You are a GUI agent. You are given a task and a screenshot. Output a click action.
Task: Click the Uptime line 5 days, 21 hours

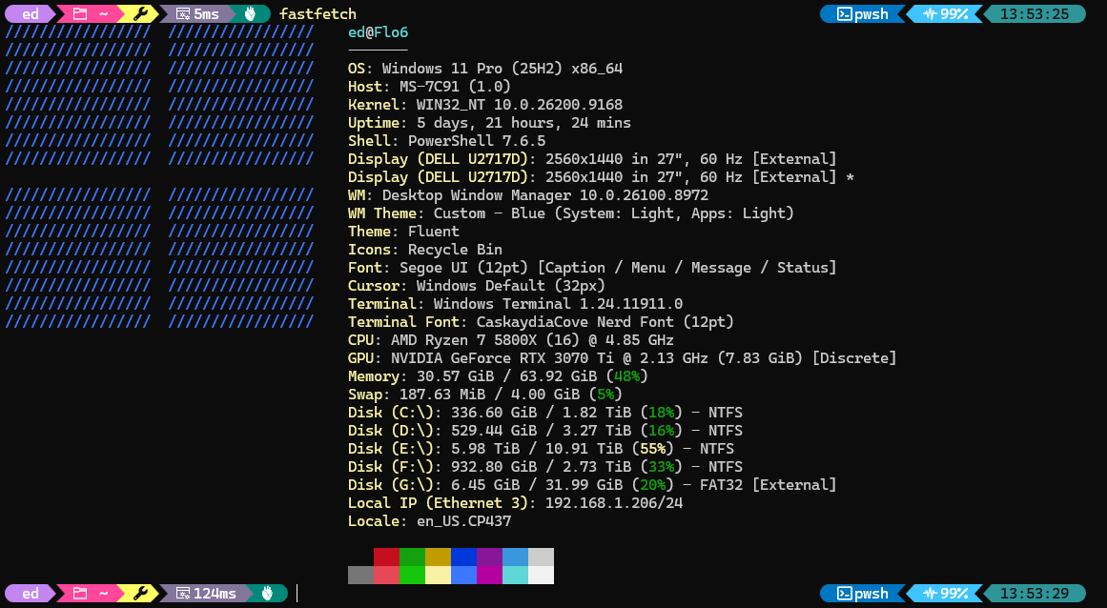(489, 123)
